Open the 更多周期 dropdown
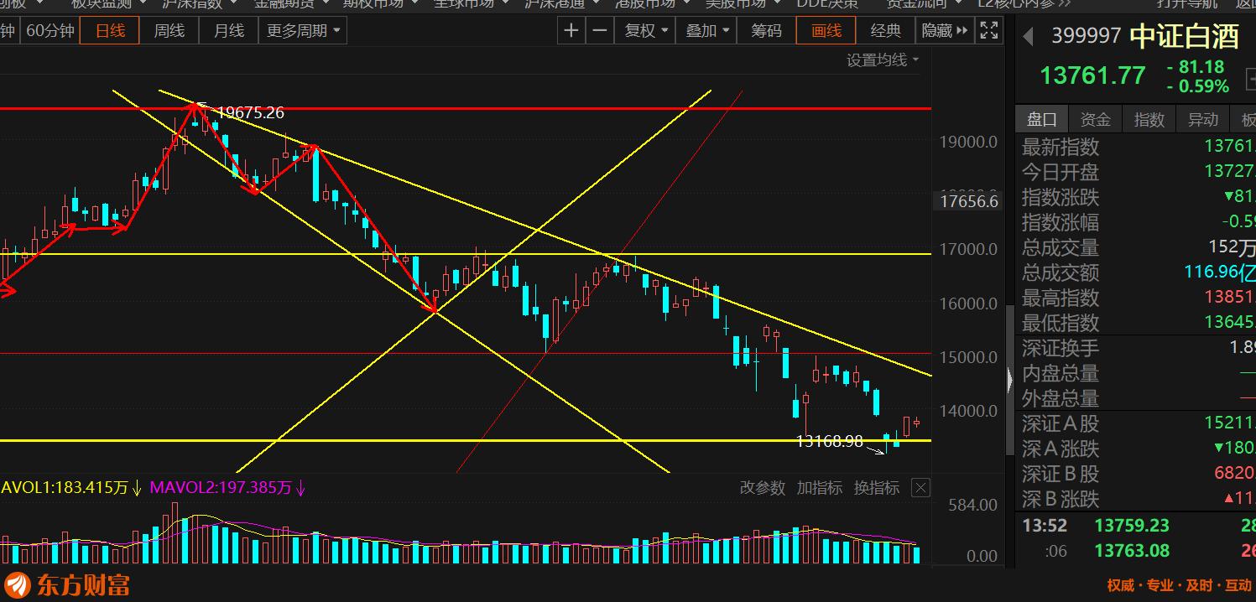Screen dimensions: 1256x602 [303, 31]
